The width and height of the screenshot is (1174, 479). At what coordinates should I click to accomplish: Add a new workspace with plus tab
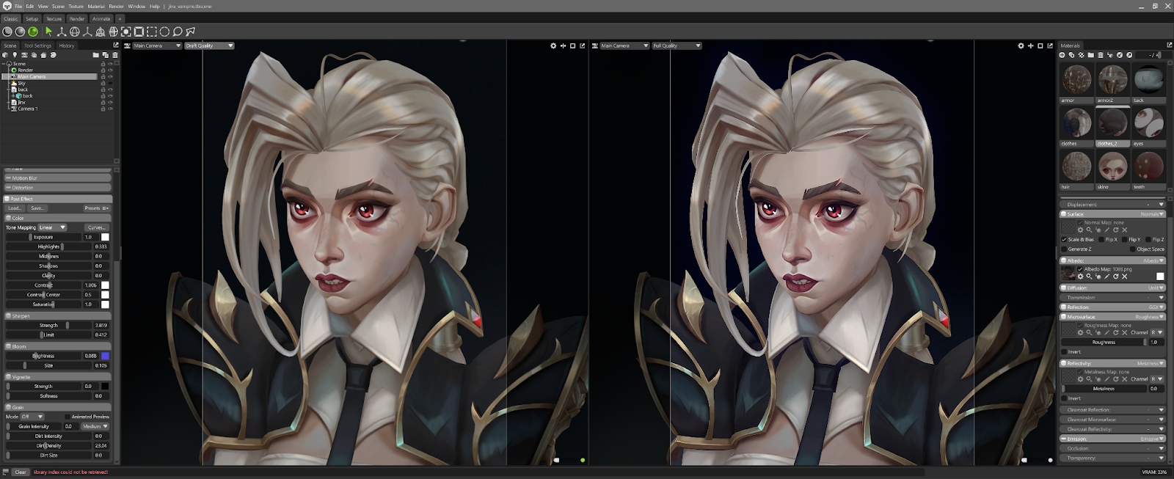(120, 18)
